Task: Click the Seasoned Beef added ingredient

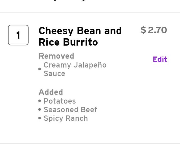Action: click(70, 110)
